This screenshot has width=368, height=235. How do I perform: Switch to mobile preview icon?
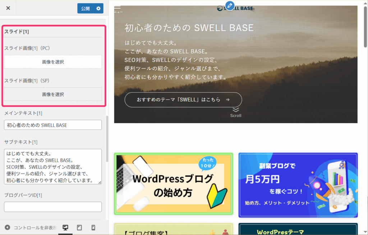[x=93, y=227]
